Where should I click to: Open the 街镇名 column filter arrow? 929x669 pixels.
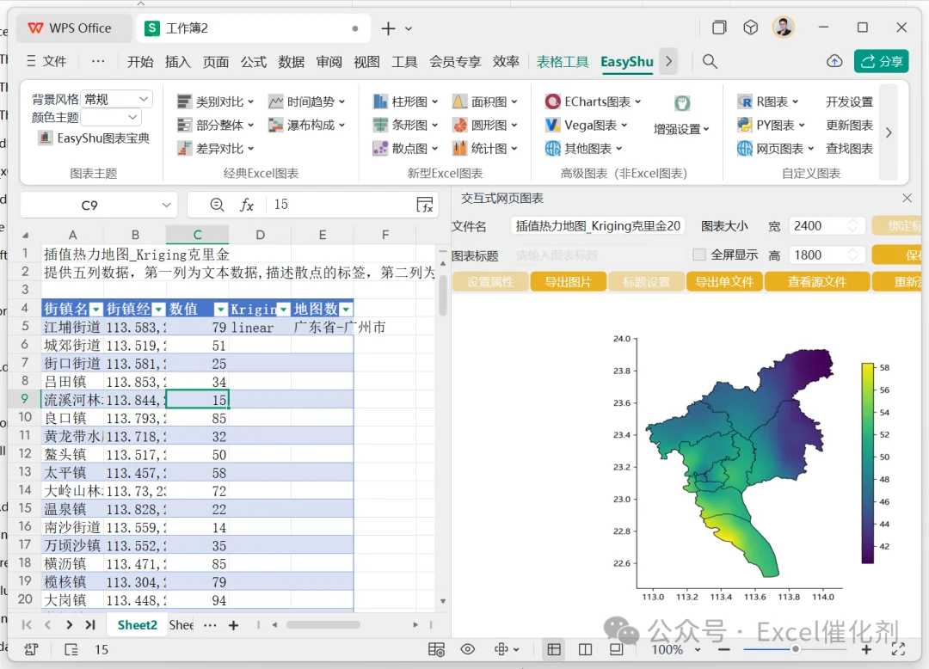96,309
